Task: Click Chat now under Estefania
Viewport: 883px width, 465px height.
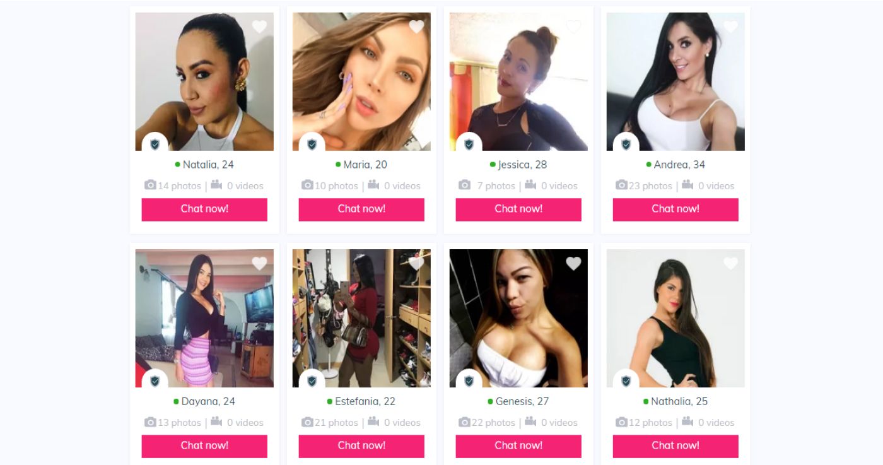Action: [361, 446]
